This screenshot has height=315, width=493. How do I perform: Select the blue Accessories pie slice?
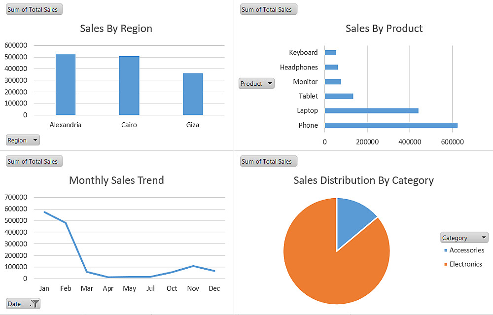tap(352, 220)
